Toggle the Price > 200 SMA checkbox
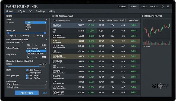 click(x=27, y=78)
